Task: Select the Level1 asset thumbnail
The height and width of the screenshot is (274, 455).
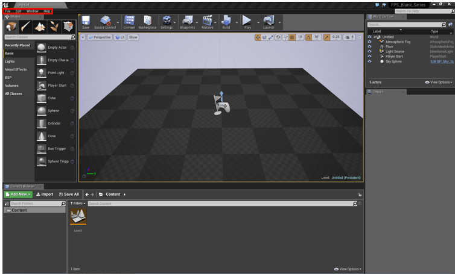Action: coord(78,216)
